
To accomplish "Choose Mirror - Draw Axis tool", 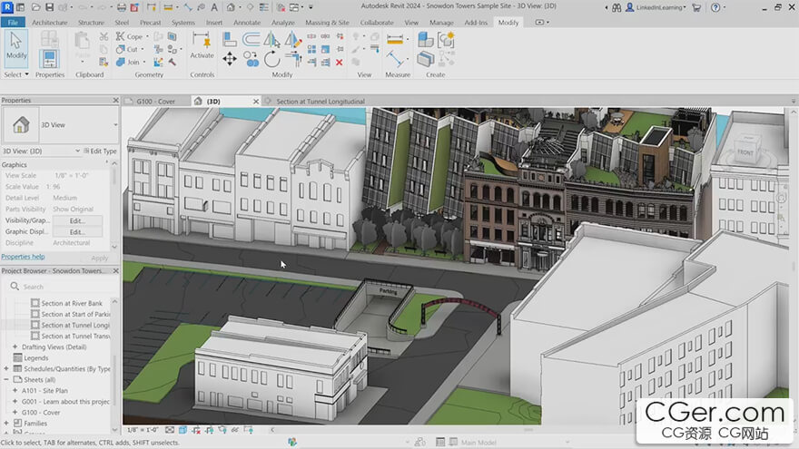I will click(x=293, y=40).
